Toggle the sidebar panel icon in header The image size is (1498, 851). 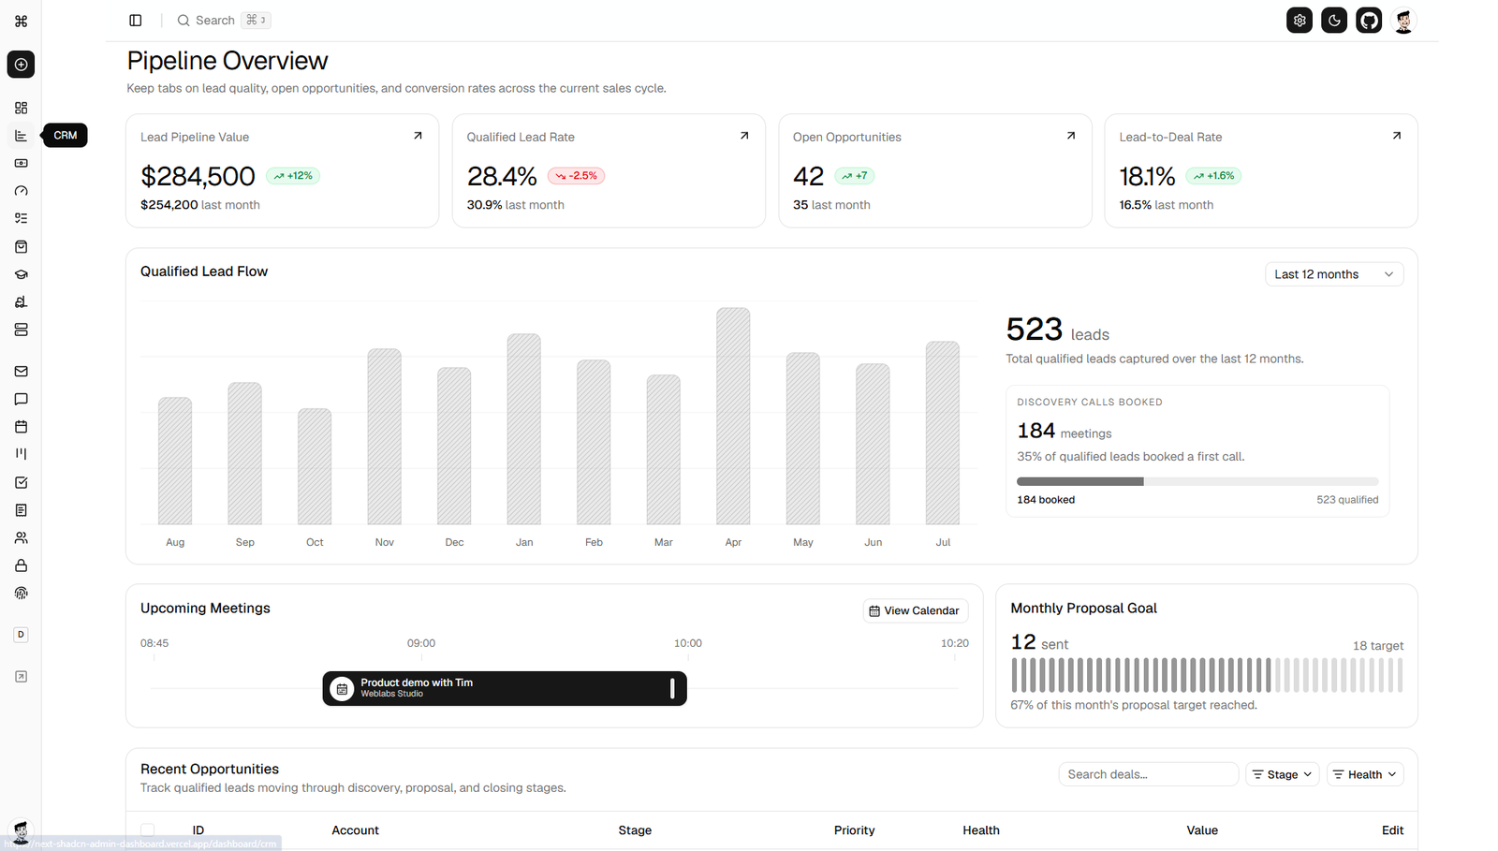coord(136,21)
